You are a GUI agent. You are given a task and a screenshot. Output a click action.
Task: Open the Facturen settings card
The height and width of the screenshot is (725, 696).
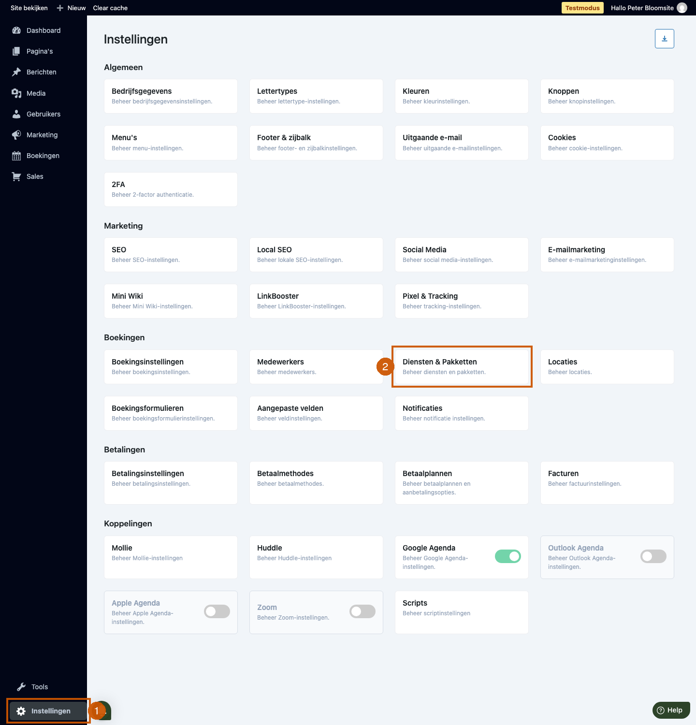pyautogui.click(x=607, y=483)
